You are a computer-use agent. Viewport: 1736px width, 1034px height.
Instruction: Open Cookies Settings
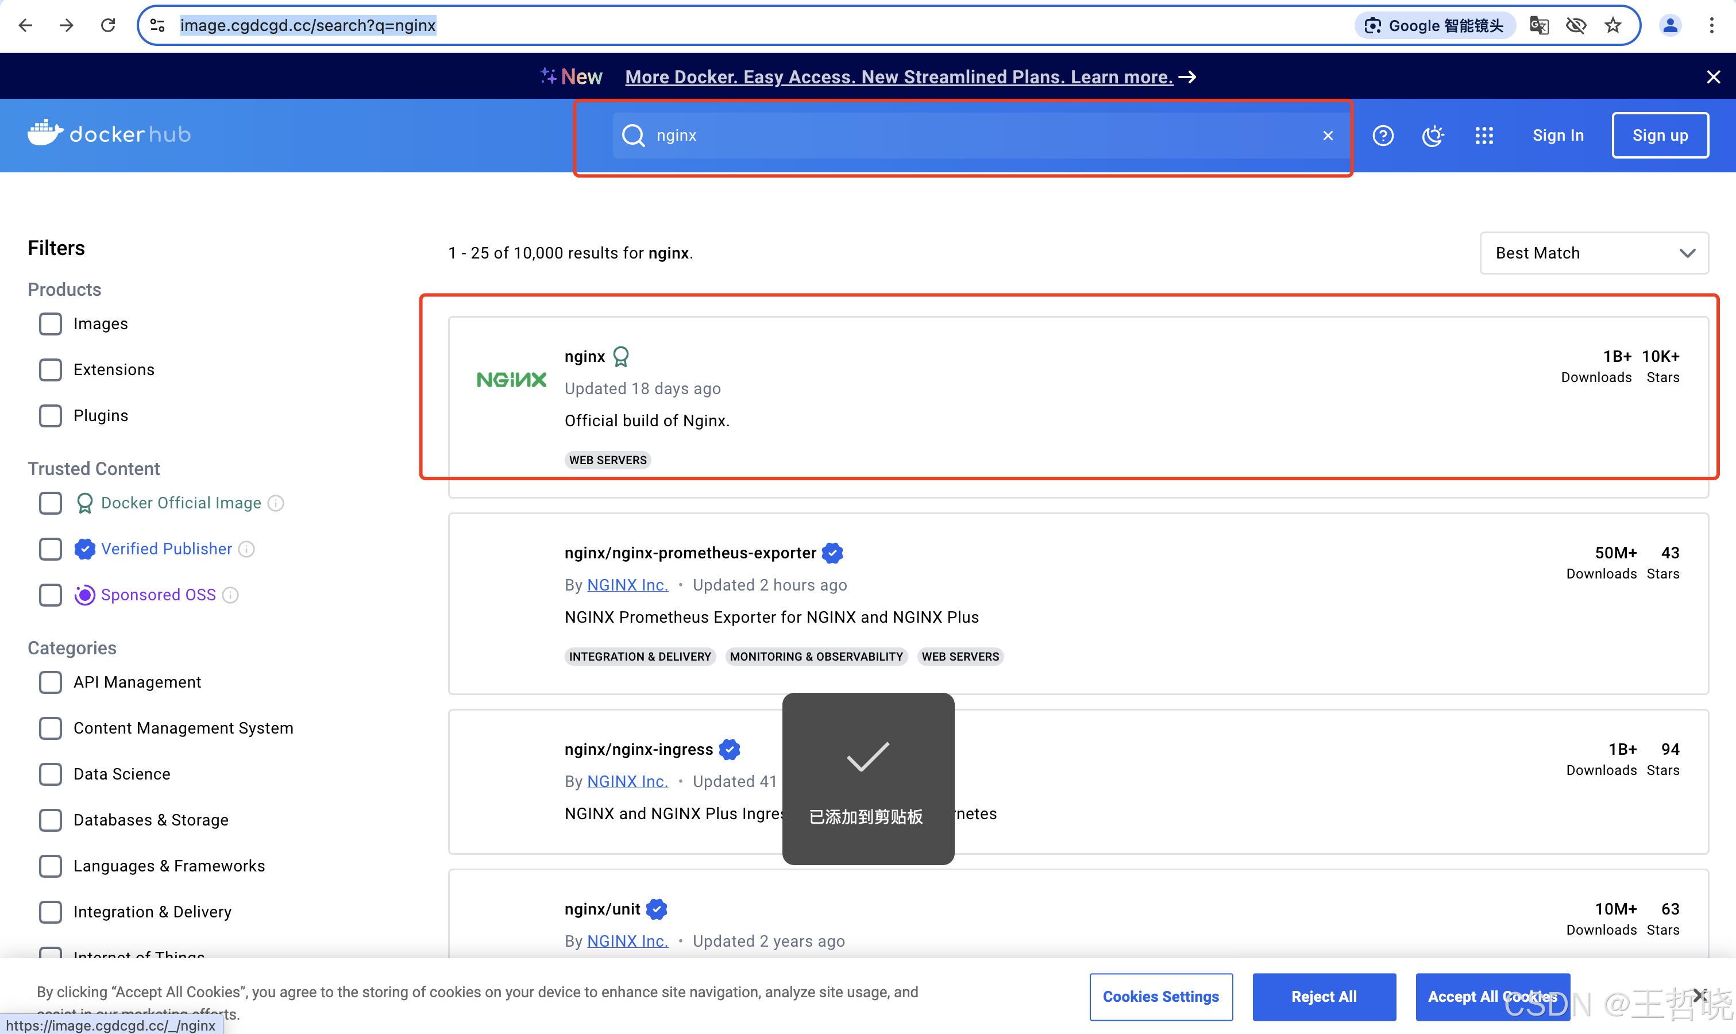point(1162,997)
